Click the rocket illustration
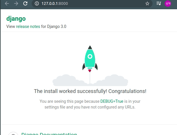Screen dimensions: 177x135 coord(90,59)
